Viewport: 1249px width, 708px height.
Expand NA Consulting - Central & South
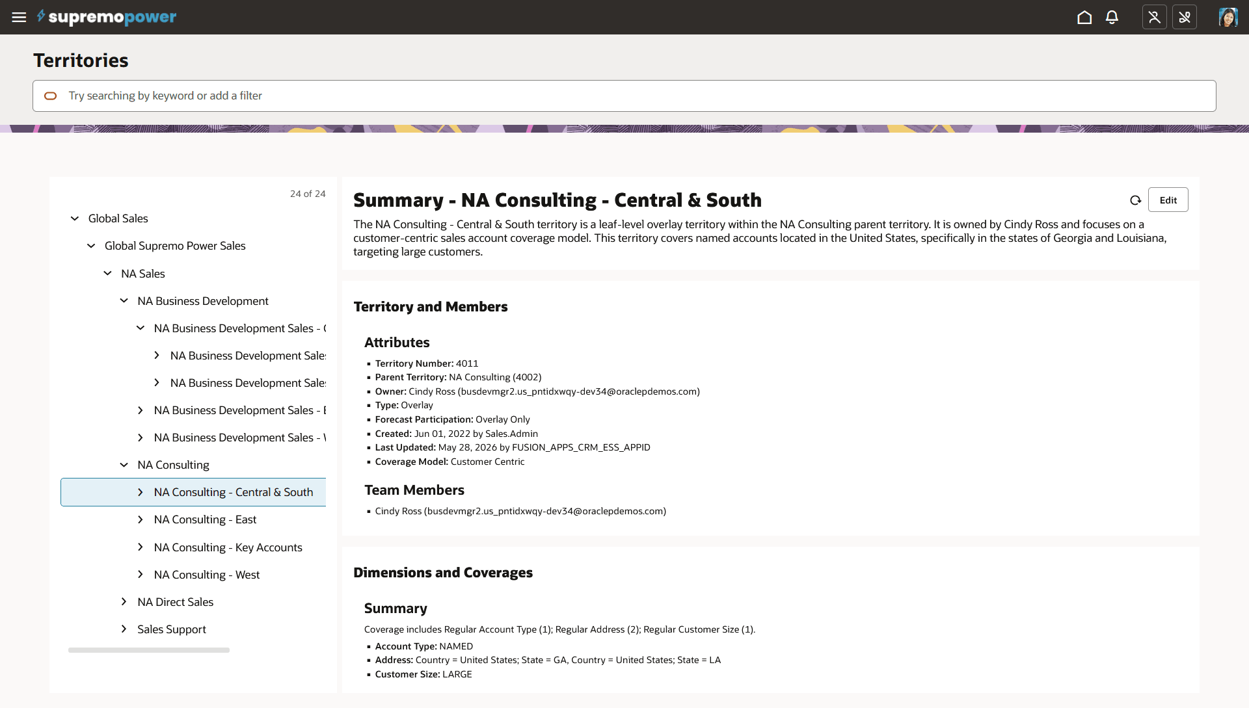click(x=140, y=492)
